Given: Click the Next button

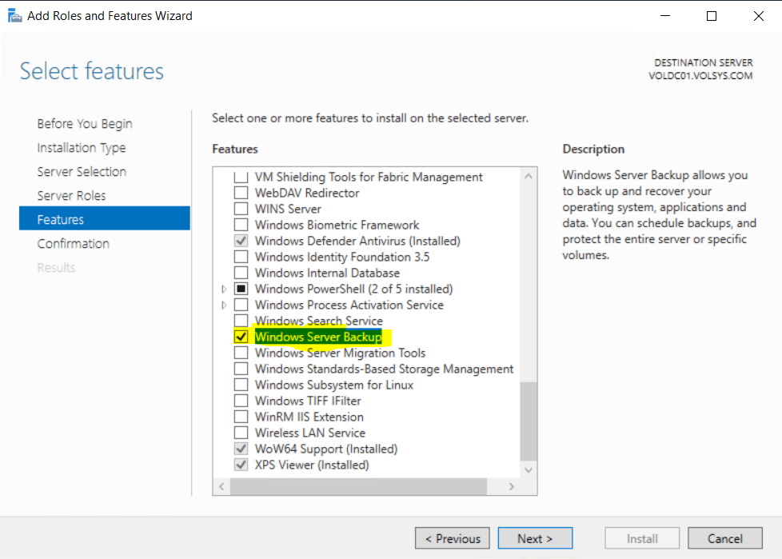Looking at the screenshot, I should [535, 538].
